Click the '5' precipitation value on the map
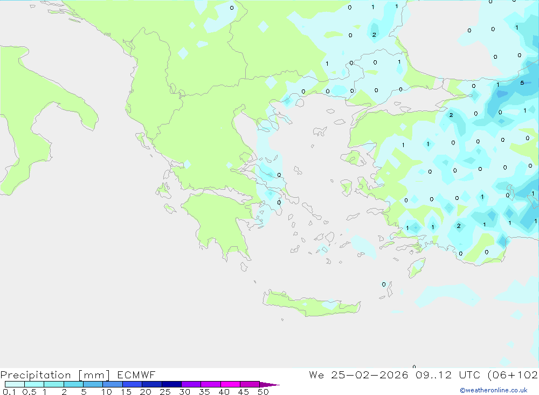Viewport: 539px width, 395px height. pos(522,83)
